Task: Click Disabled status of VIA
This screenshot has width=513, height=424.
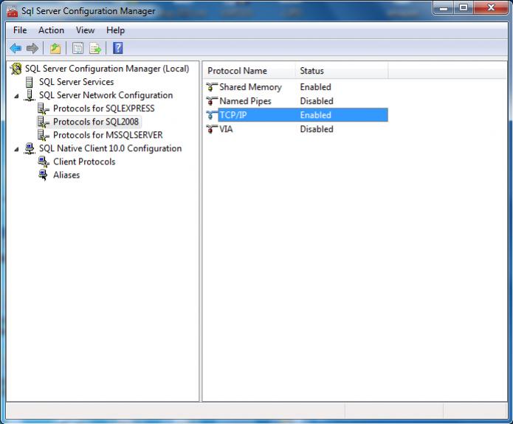Action: [317, 129]
